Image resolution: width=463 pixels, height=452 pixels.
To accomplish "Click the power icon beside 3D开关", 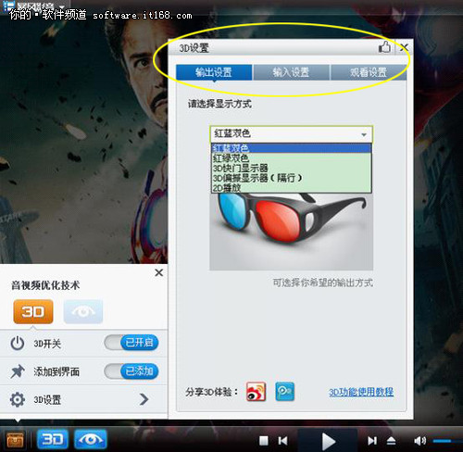I will pyautogui.click(x=18, y=343).
